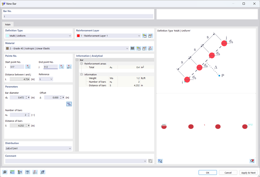Open material library book icon

pos(132,48)
